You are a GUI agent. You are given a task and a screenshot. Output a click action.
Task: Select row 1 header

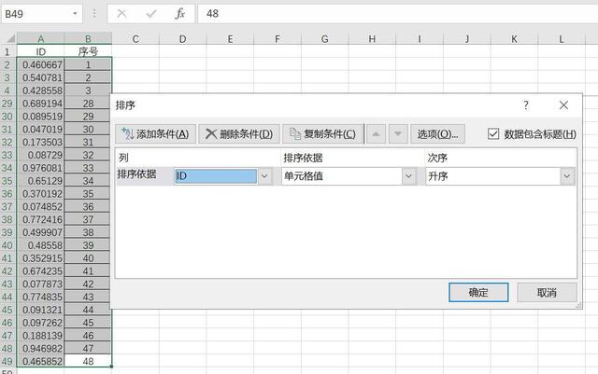click(7, 51)
